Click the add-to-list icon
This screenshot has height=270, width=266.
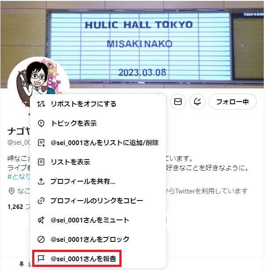[41, 143]
